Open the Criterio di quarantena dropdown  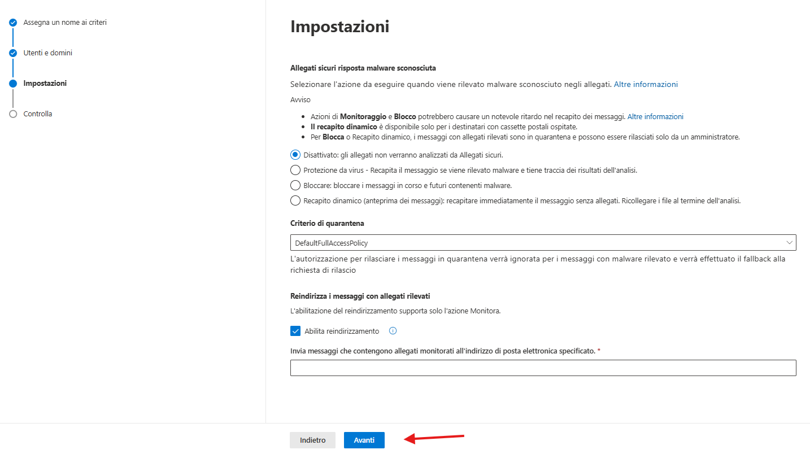pos(543,243)
